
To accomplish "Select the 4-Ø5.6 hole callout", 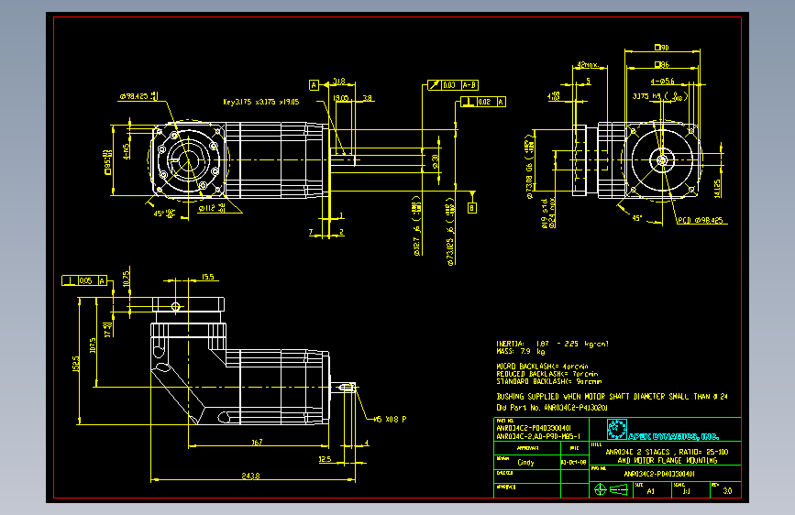I will pos(663,82).
